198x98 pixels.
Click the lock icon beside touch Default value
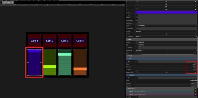(196, 85)
